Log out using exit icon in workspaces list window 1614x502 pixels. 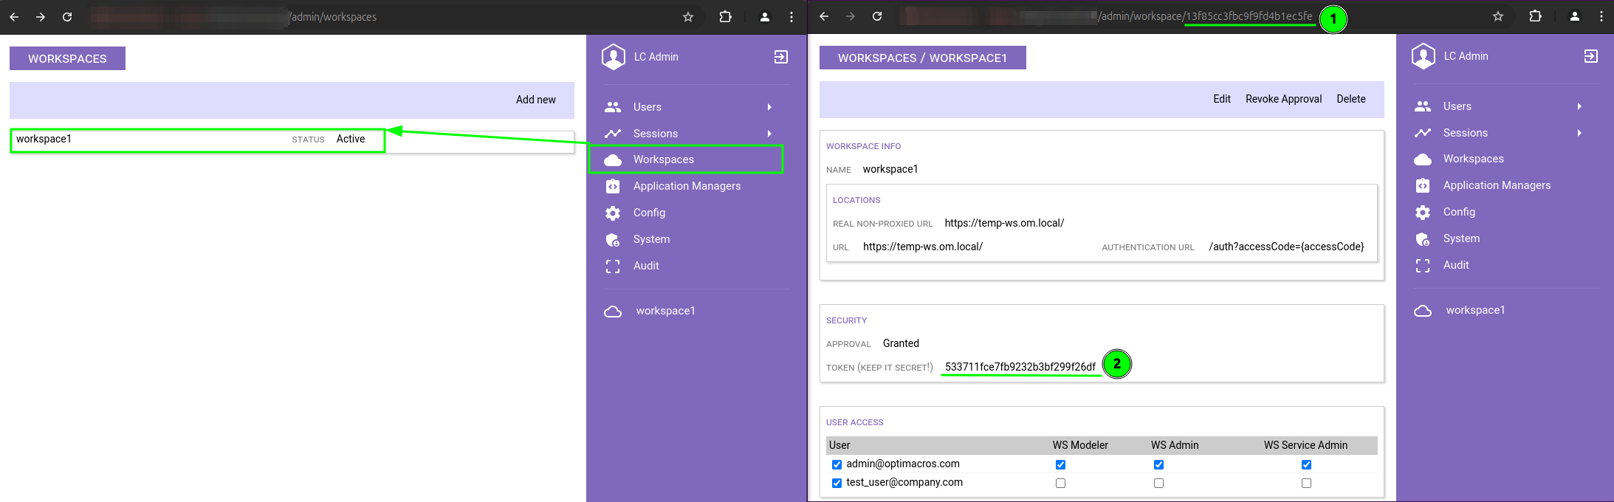pos(781,57)
